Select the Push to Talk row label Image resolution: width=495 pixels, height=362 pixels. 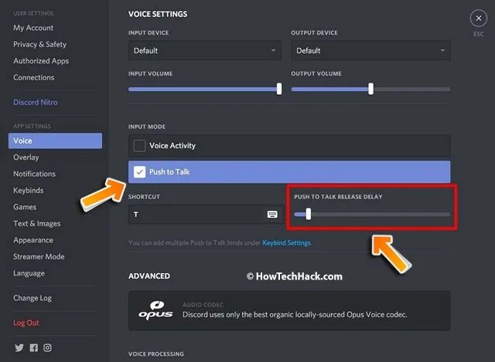[169, 172]
